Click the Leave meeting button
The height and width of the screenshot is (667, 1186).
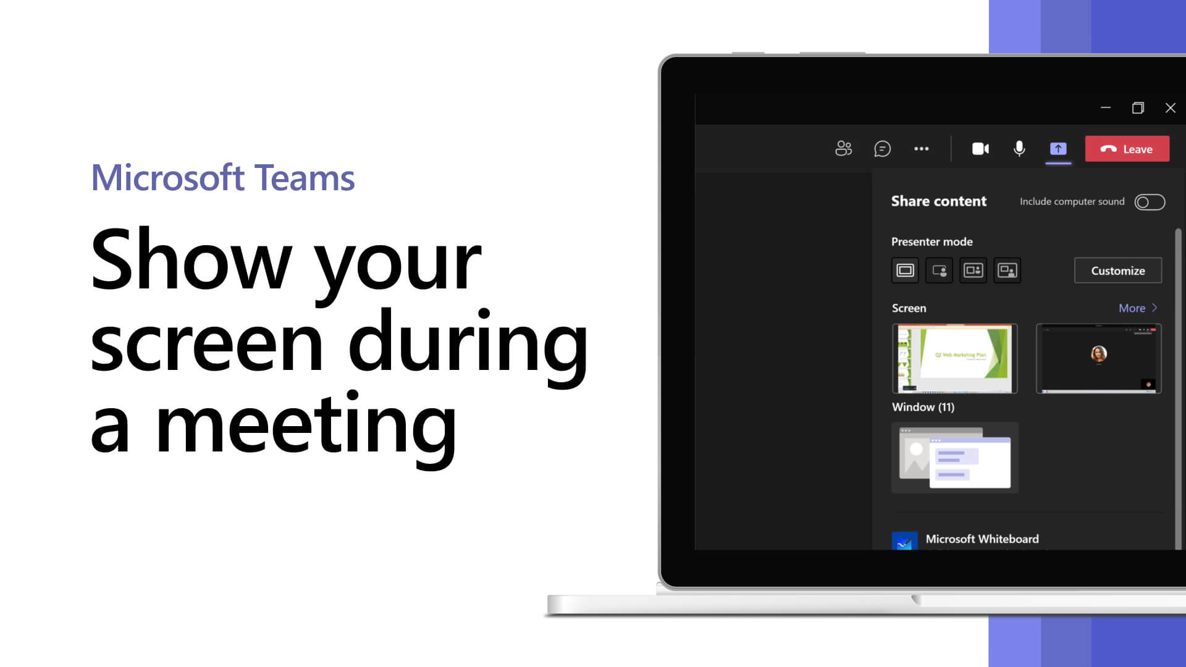tap(1127, 149)
